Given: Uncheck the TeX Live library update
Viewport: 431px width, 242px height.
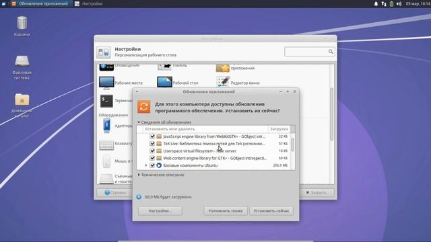Looking at the screenshot, I should tap(152, 143).
